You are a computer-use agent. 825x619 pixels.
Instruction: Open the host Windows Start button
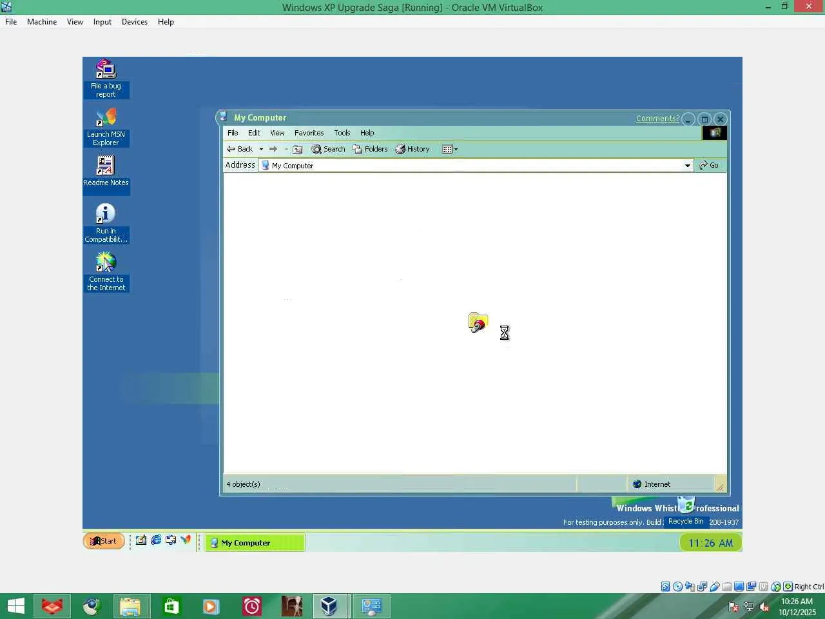point(16,606)
